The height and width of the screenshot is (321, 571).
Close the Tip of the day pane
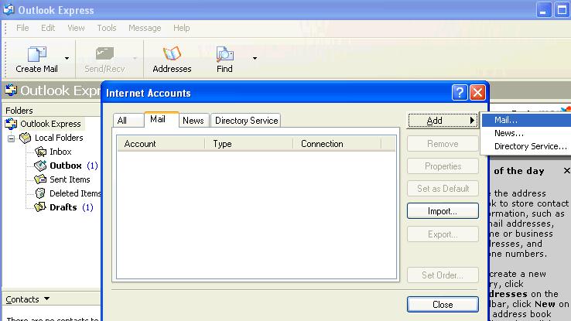[x=566, y=170]
